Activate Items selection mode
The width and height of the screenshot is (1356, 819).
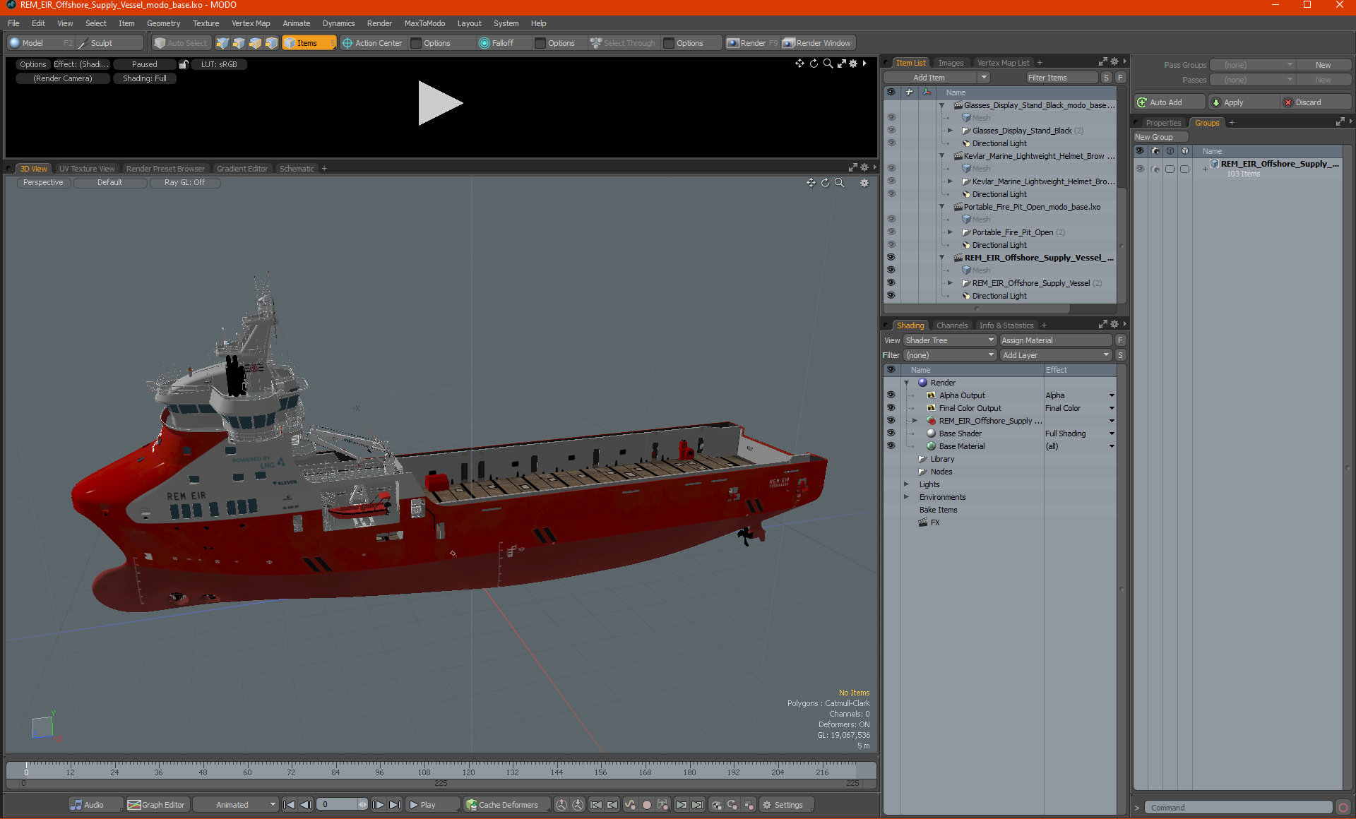(x=309, y=43)
